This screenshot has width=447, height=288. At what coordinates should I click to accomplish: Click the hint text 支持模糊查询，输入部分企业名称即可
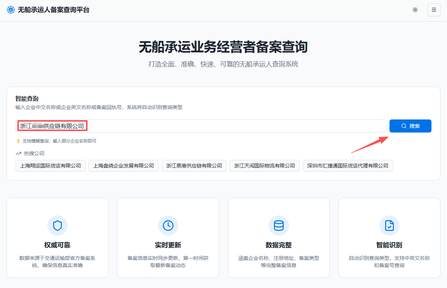(x=59, y=141)
